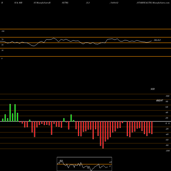
Task: Click the MR axis label 80
Action: click(167, 102)
